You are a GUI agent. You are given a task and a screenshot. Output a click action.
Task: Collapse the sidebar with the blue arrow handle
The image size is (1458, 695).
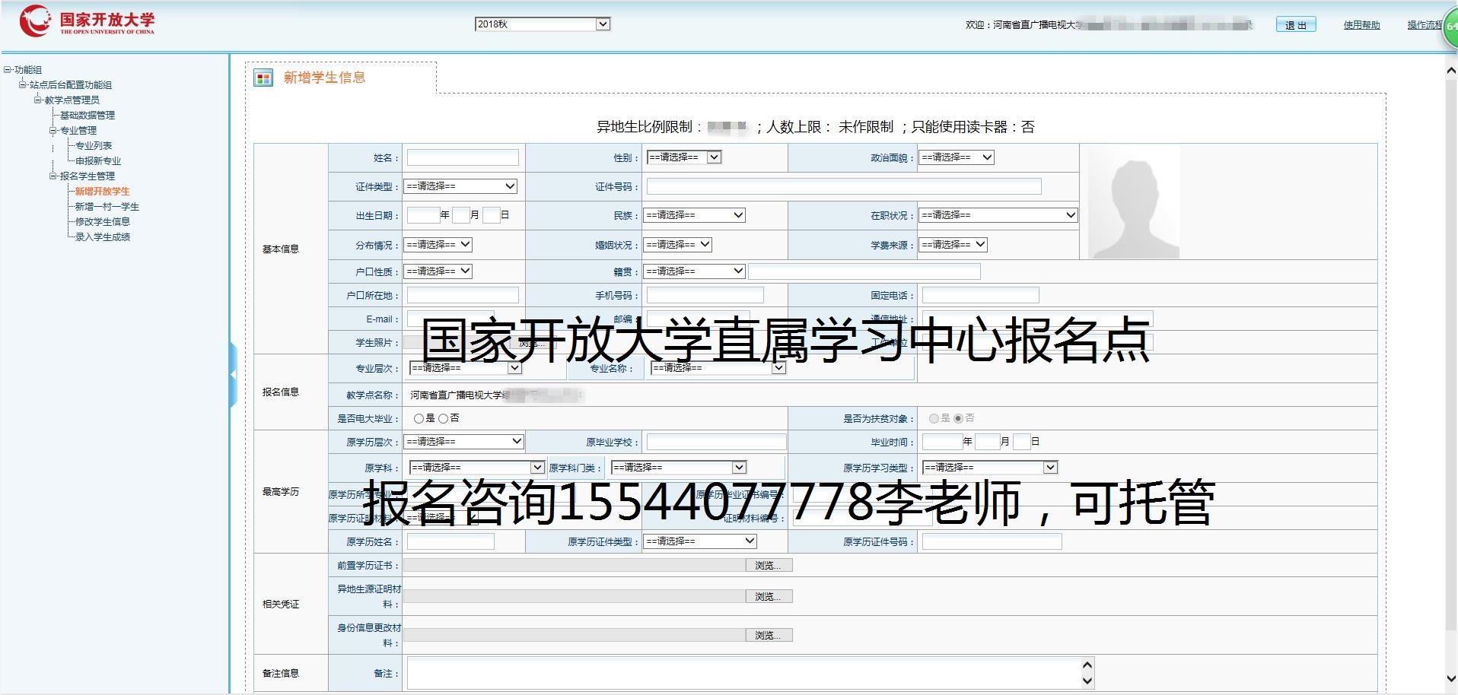point(233,374)
